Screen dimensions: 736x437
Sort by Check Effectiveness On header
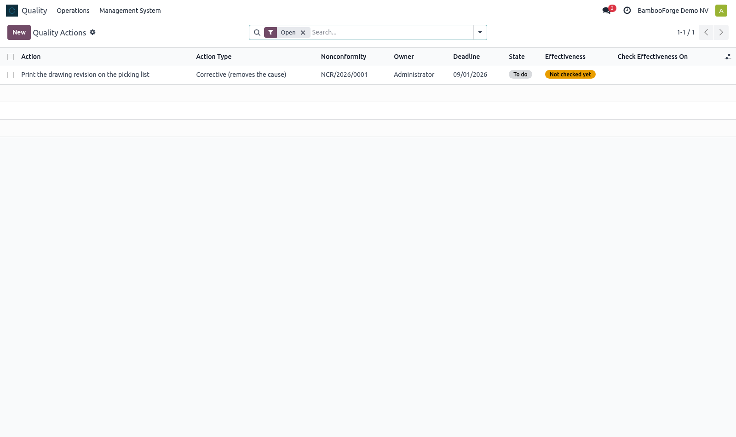(652, 57)
